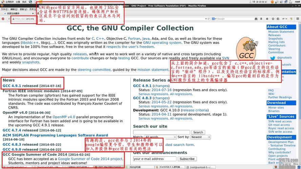The height and width of the screenshot is (169, 301).
Task: Switch to CentOS6.5 taskbar window
Action: 170,167
